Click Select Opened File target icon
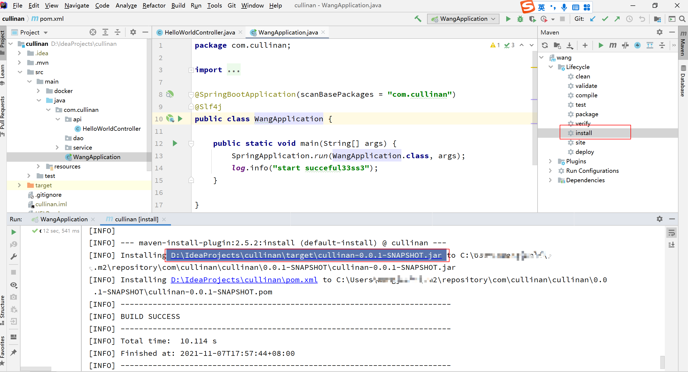The height and width of the screenshot is (372, 688). tap(93, 32)
